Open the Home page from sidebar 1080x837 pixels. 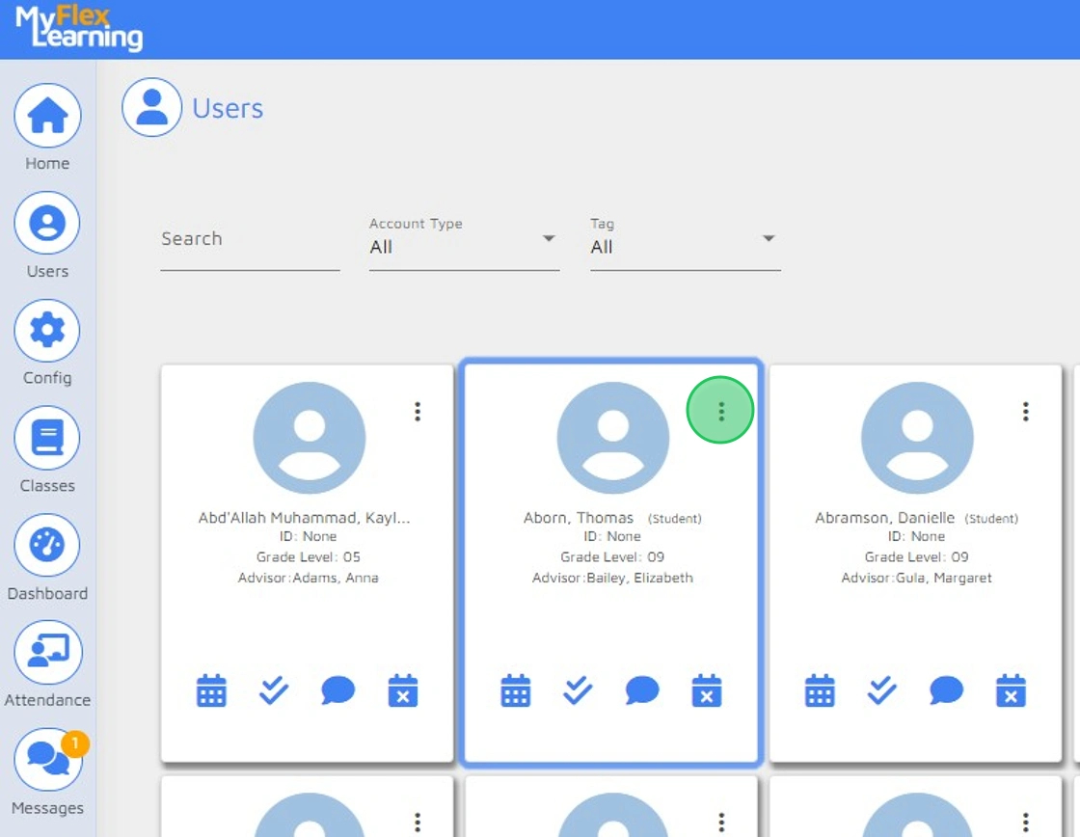coord(47,116)
